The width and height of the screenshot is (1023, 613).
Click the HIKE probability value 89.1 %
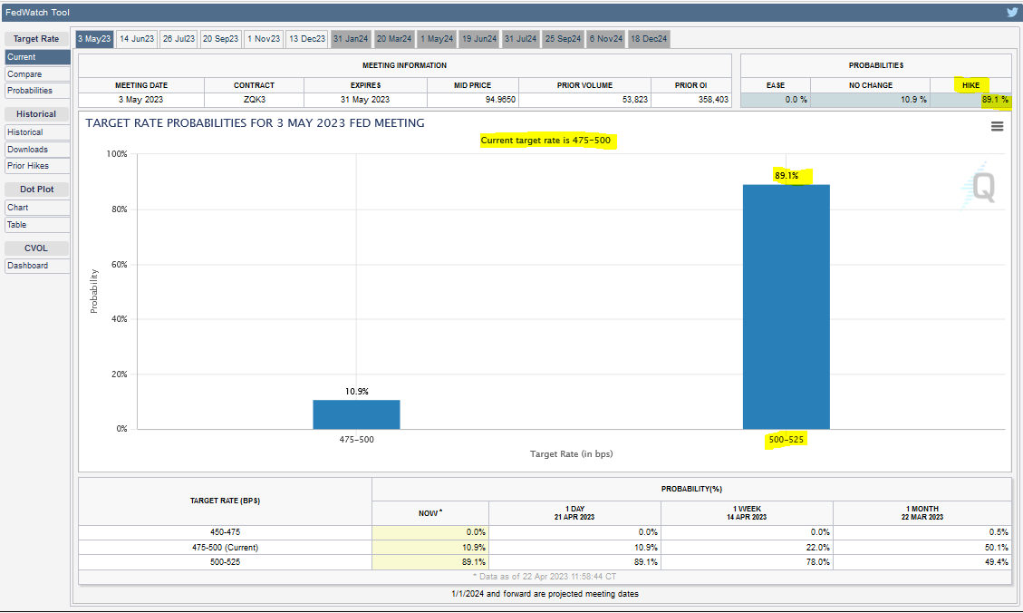[x=995, y=100]
